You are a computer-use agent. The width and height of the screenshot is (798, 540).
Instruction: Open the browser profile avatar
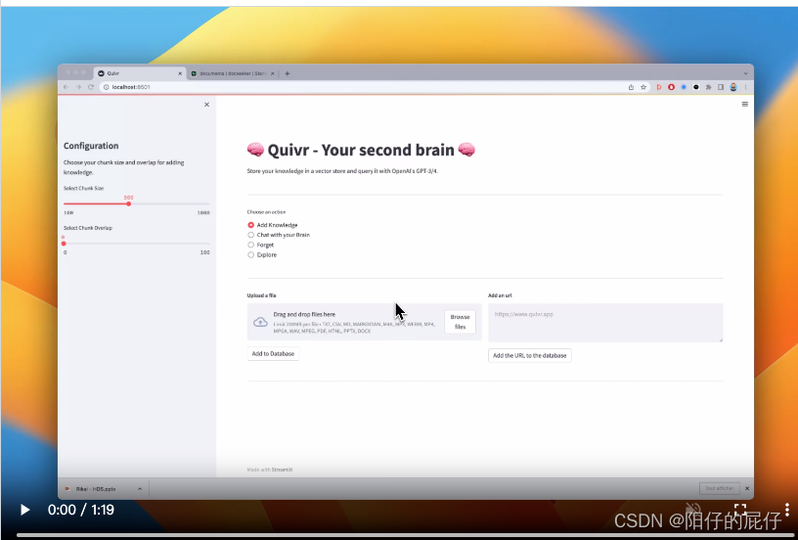coord(733,87)
